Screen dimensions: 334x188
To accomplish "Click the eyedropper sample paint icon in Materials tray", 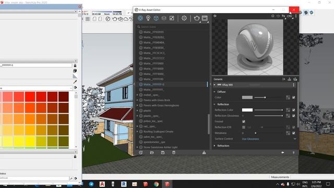I will (75, 82).
